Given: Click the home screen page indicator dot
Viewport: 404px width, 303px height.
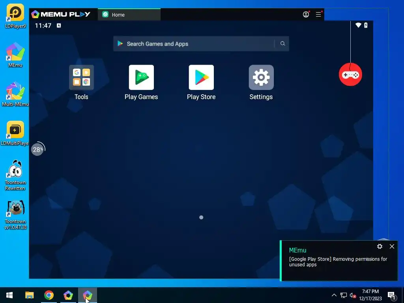Looking at the screenshot, I should (x=201, y=217).
